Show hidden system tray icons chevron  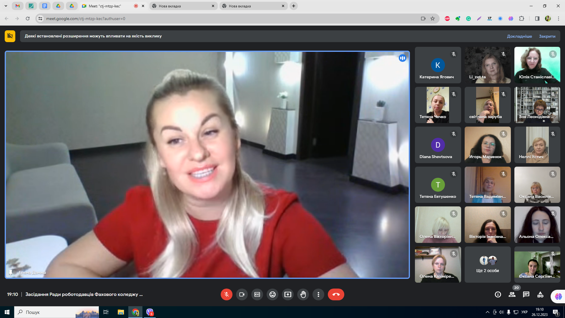click(x=487, y=312)
